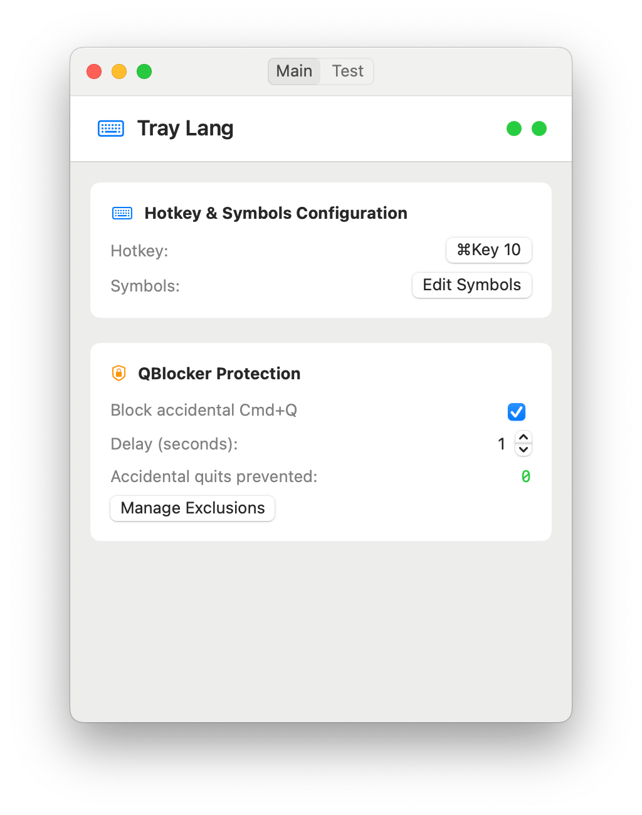Click the Tray Lang app title
This screenshot has height=815, width=642.
click(x=186, y=129)
